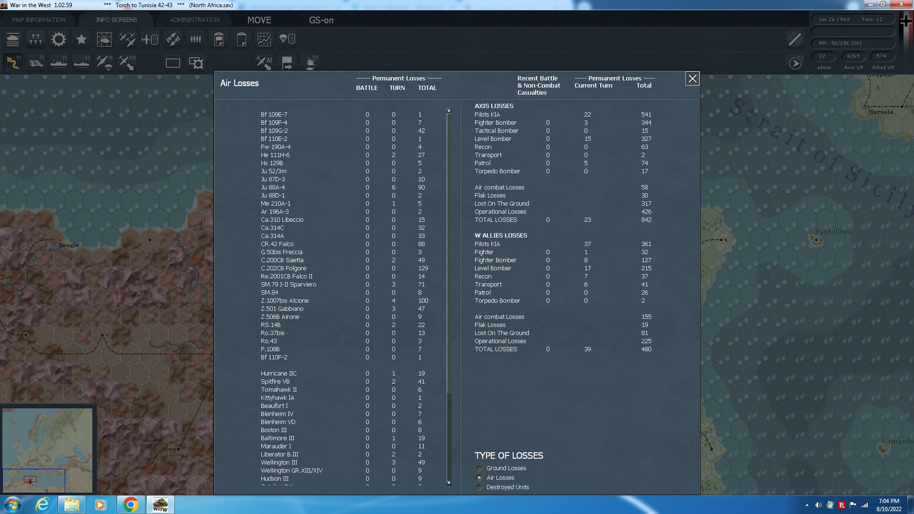Select the Air Losses radio button

coord(479,478)
